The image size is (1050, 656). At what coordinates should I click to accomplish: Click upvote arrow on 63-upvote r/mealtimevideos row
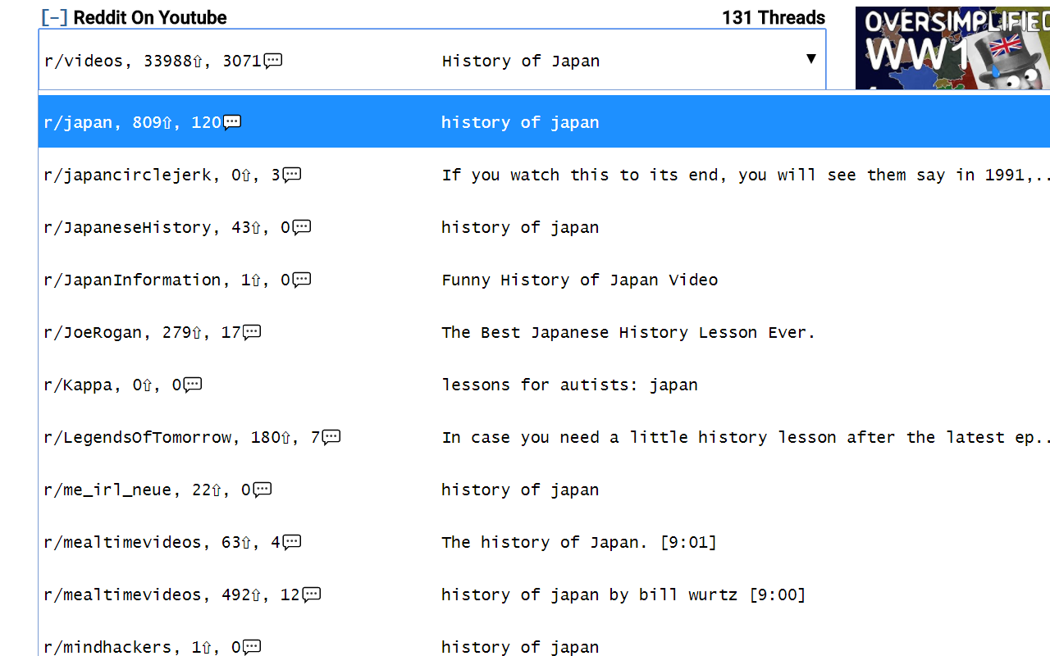[x=247, y=542]
